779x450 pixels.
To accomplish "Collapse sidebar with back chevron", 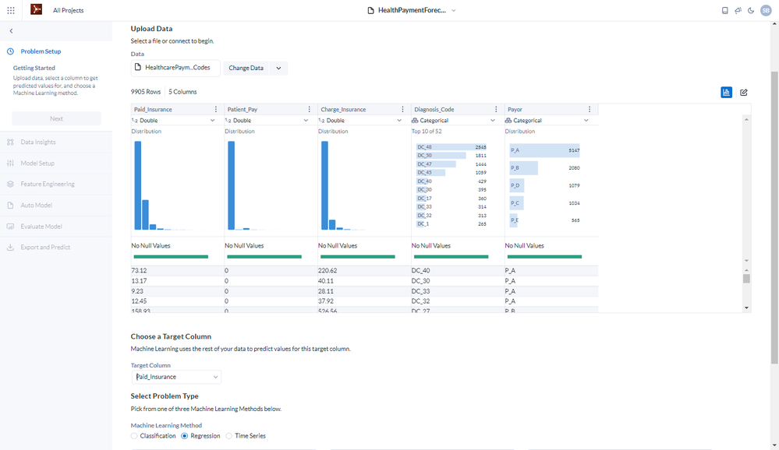I will point(11,31).
